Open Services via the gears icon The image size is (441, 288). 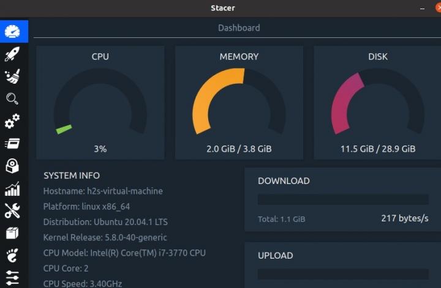pyautogui.click(x=12, y=121)
